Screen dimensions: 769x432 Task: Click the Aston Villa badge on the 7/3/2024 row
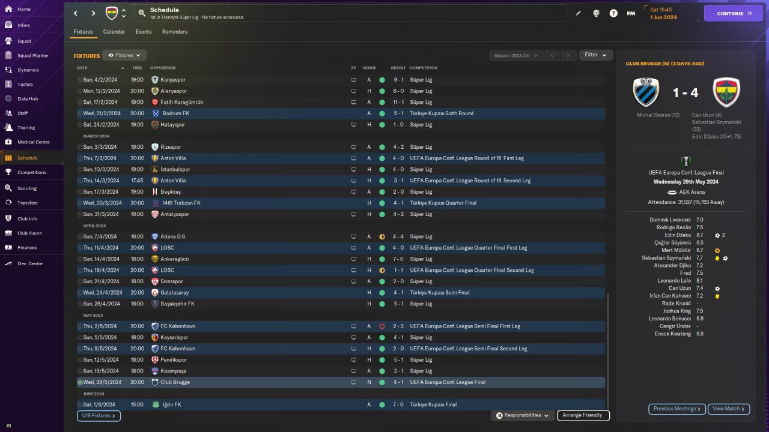(155, 158)
